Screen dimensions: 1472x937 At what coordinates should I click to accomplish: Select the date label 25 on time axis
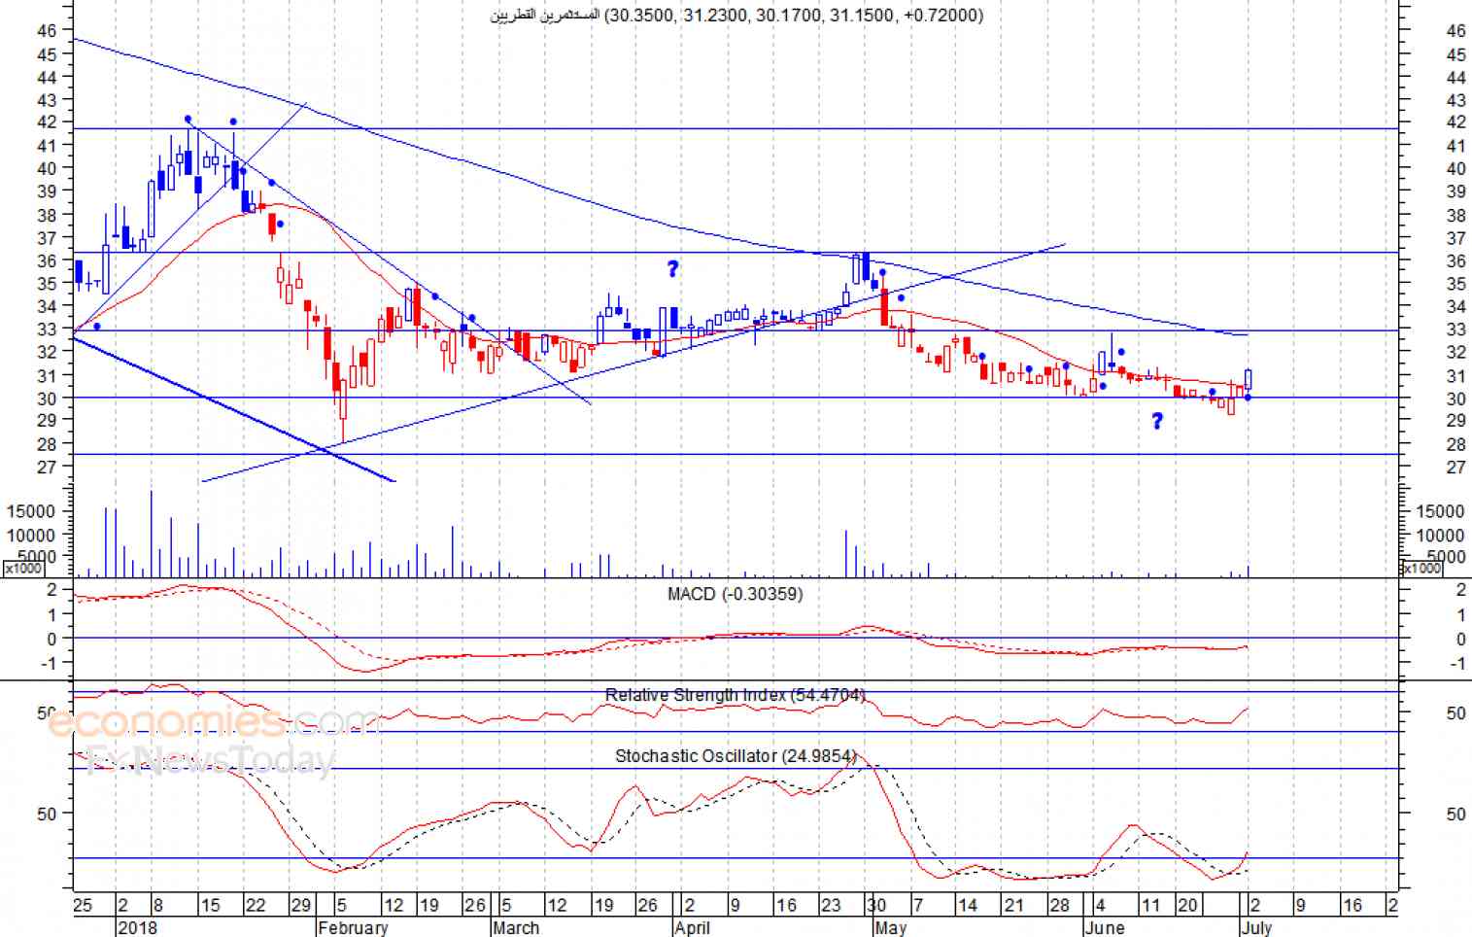(84, 905)
